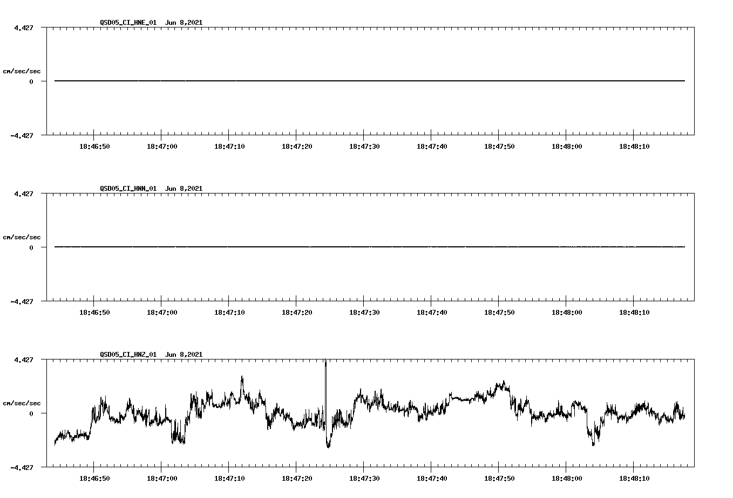Click 18:47:10 tick label on HNZ plot
Image resolution: width=733 pixels, height=498 pixels.
coord(229,479)
